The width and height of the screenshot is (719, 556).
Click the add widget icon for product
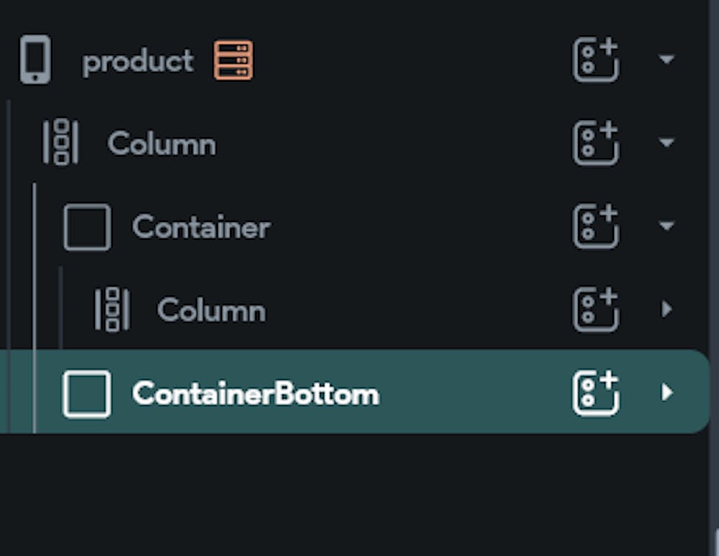(595, 60)
